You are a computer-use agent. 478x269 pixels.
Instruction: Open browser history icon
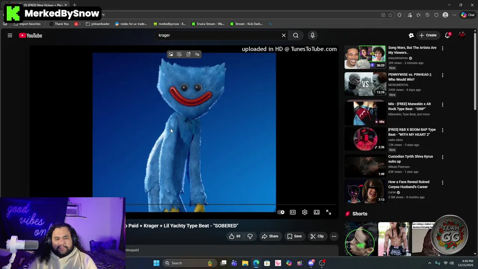[x=428, y=15]
